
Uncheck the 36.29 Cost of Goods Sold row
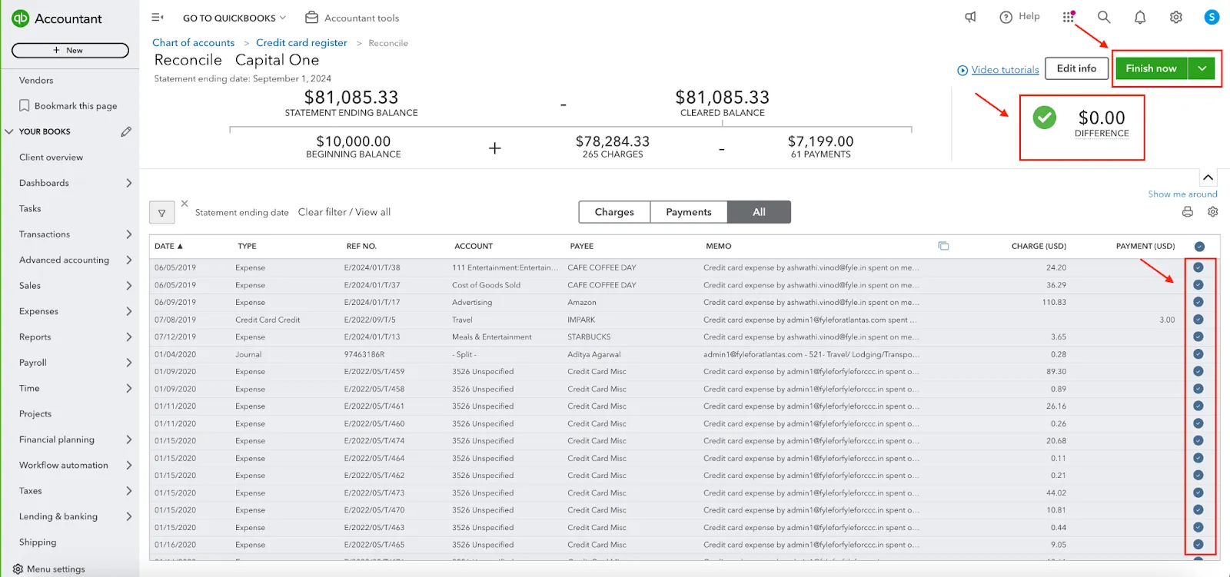pos(1198,285)
